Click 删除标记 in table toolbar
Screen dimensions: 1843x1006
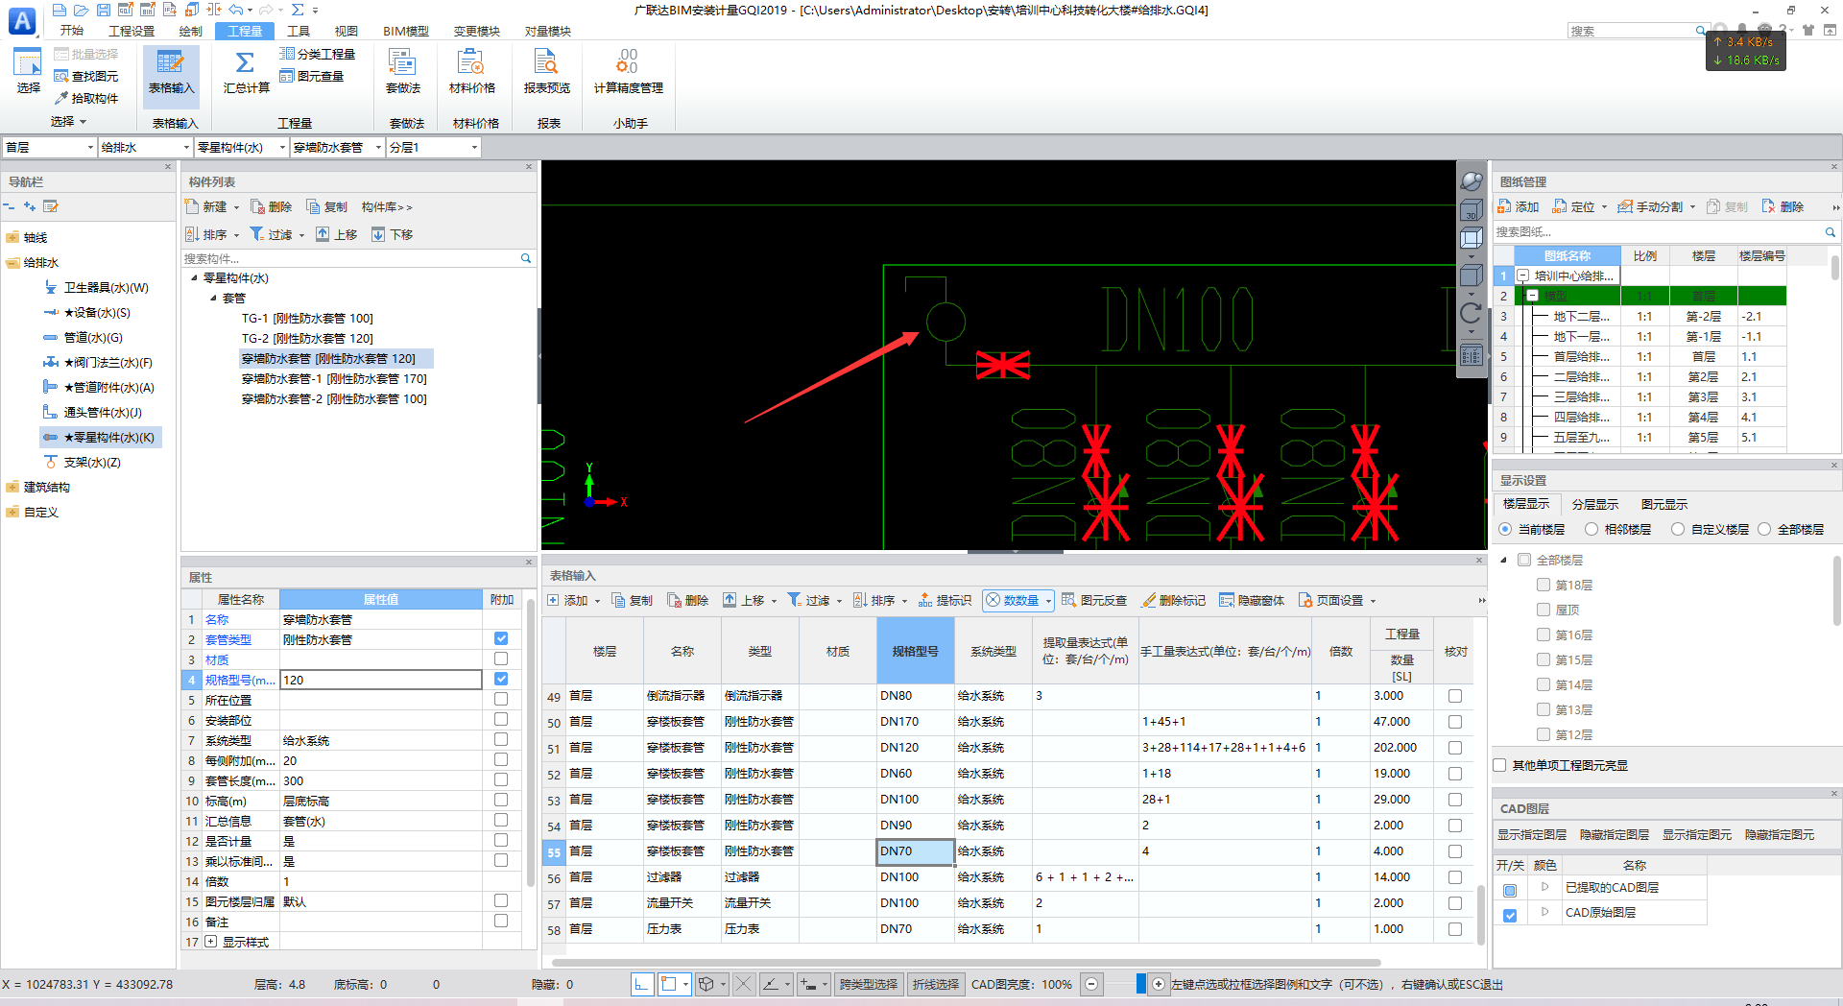[1173, 600]
